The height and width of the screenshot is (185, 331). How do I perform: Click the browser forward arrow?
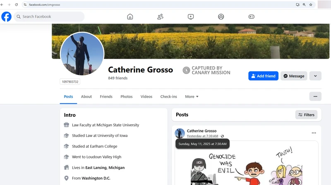[9, 5]
